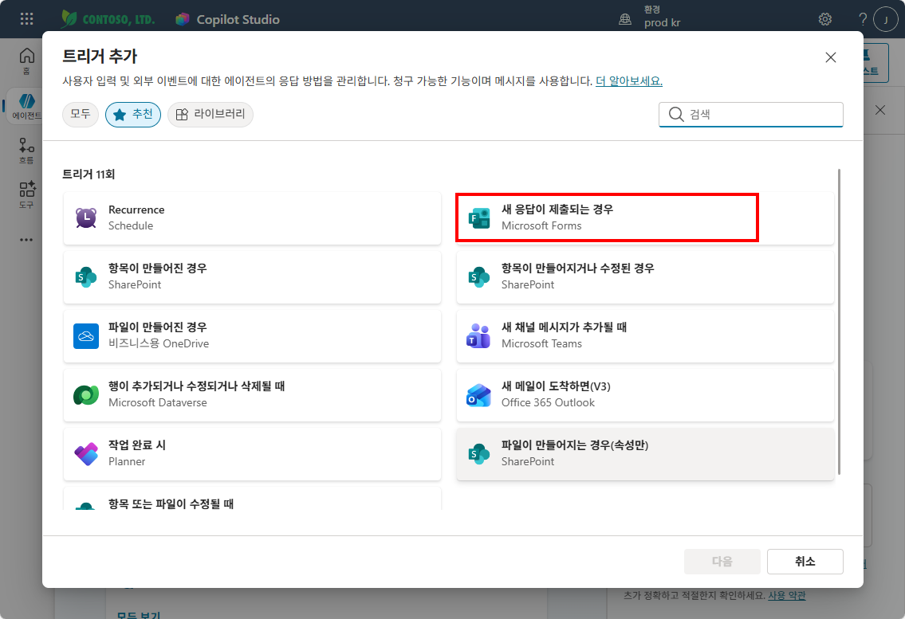Screen dimensions: 905x619
Task: Open the help question mark icon
Action: point(863,19)
